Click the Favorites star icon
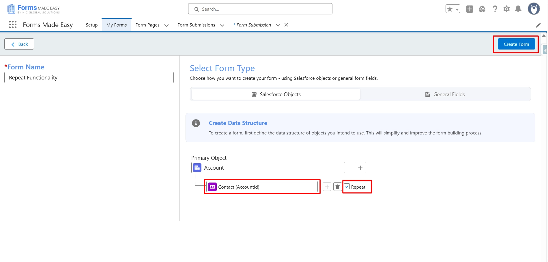Viewport: 548px width, 262px height. click(x=450, y=9)
